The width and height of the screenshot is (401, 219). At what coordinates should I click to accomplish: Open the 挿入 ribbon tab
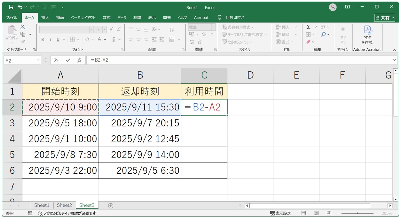[45, 18]
